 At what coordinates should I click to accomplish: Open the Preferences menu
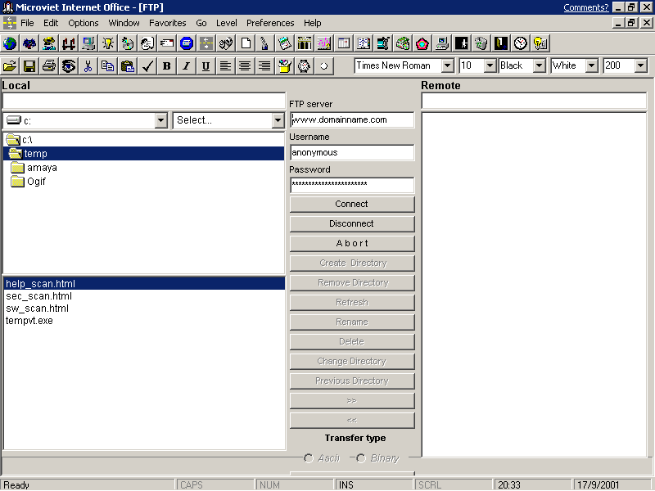[x=270, y=23]
